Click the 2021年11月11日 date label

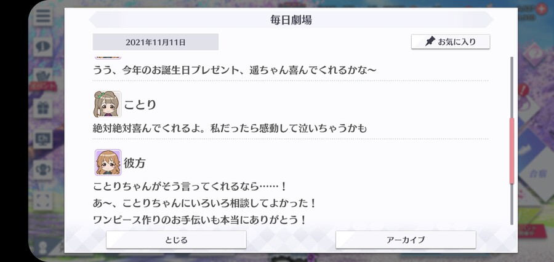coord(156,42)
